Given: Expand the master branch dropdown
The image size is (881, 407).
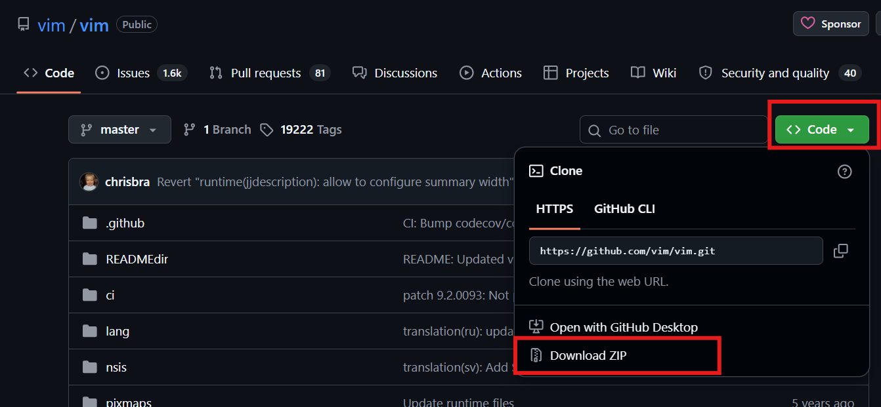Looking at the screenshot, I should pos(119,130).
